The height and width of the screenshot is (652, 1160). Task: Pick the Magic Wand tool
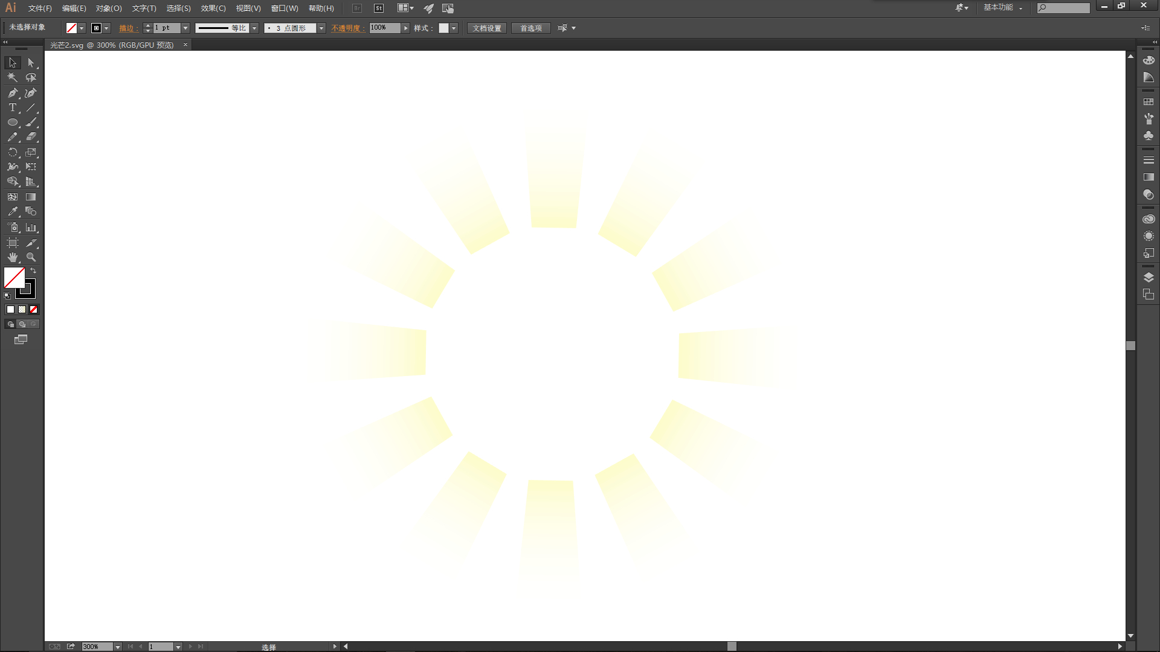[12, 77]
